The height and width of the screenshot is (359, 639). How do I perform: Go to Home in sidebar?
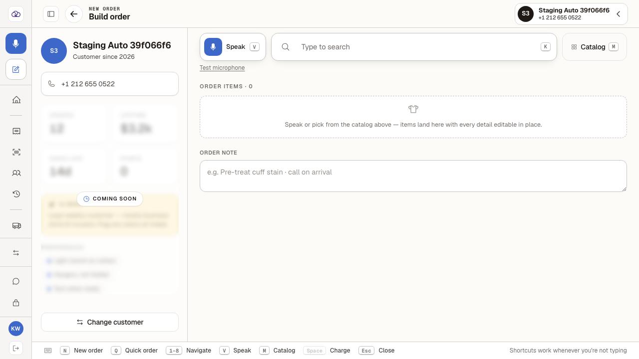coord(16,100)
